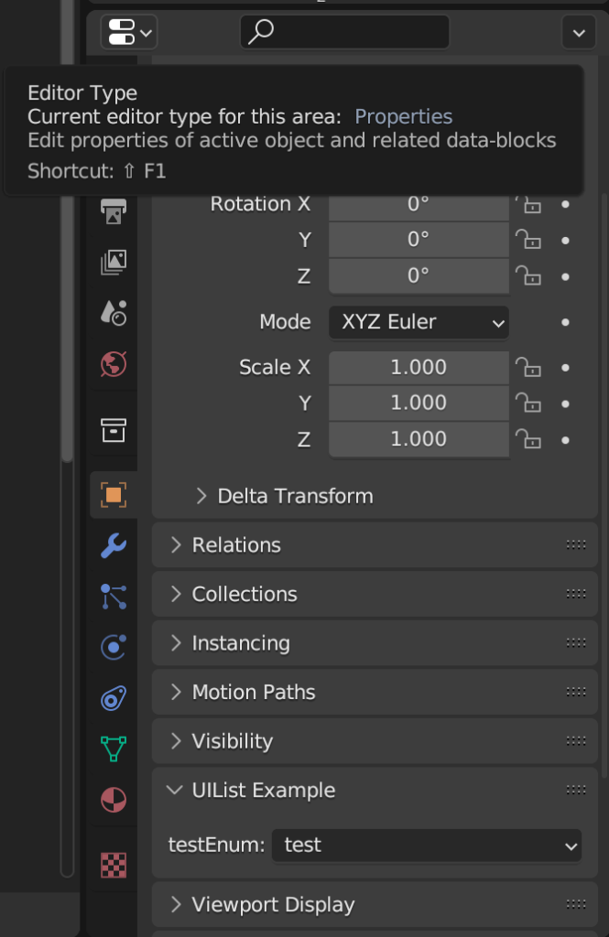609x937 pixels.
Task: Open the World properties tab
Action: point(113,364)
